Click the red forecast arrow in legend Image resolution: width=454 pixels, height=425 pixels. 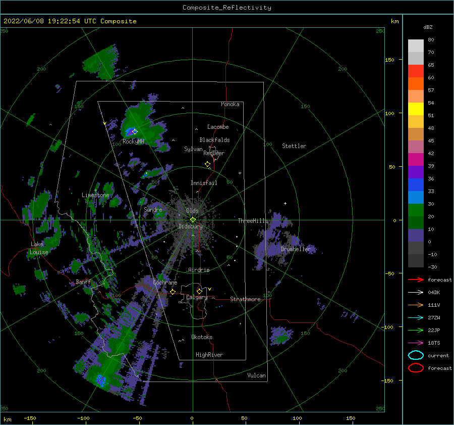point(416,279)
